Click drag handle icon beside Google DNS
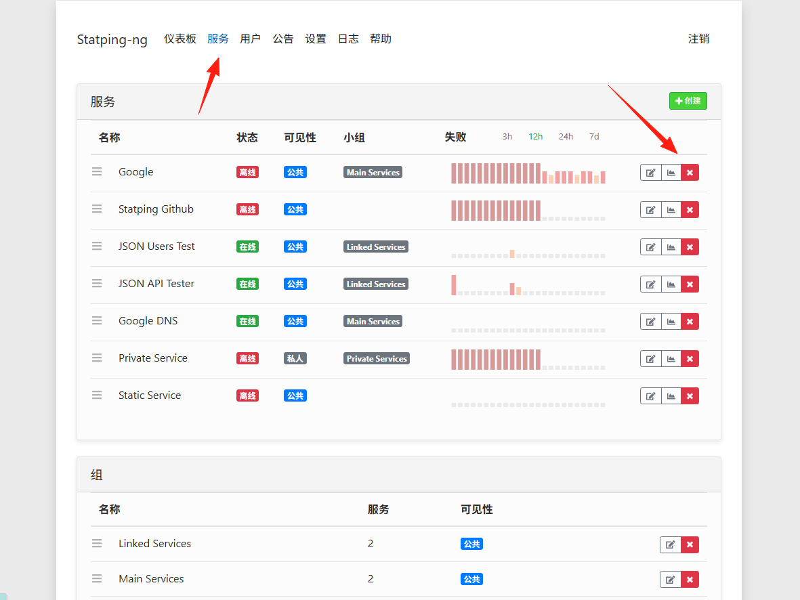The image size is (800, 600). tap(97, 321)
